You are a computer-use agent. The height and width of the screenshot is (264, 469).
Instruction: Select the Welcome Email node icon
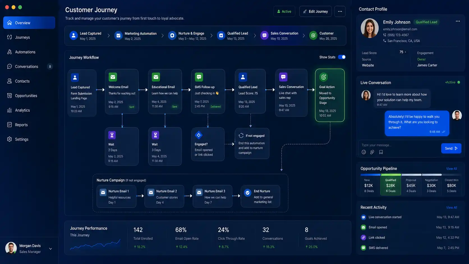click(113, 77)
